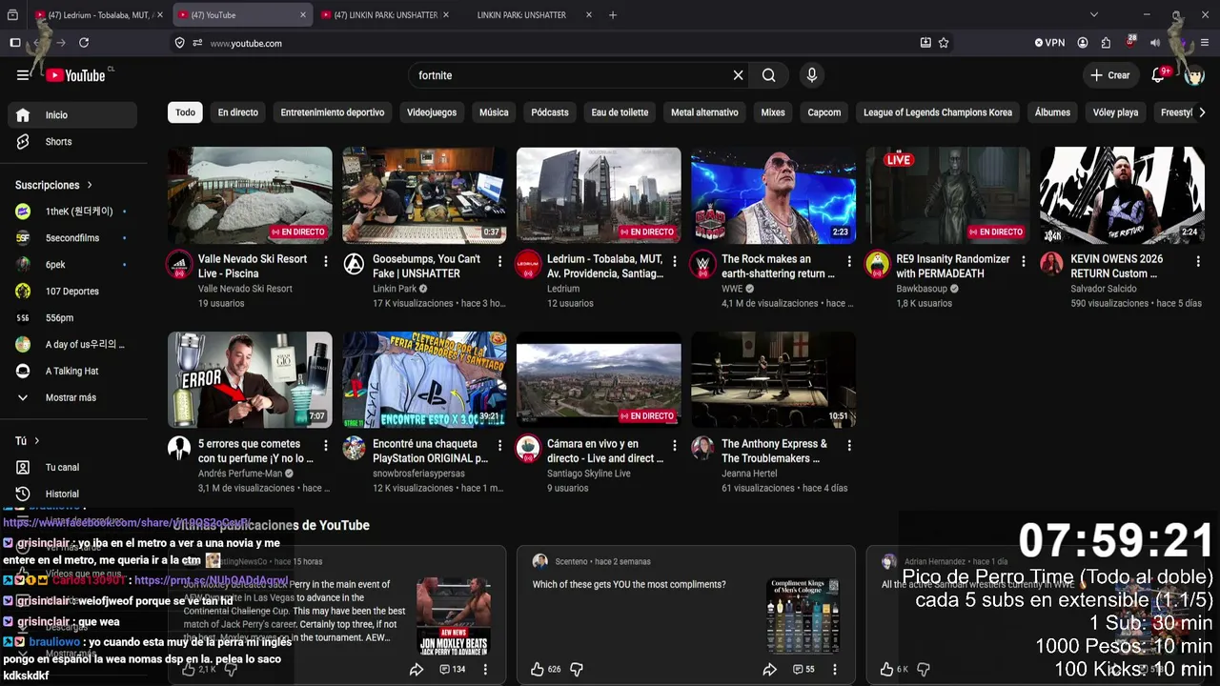
Task: Open Tu canal in the sidebar
Action: pos(72,468)
